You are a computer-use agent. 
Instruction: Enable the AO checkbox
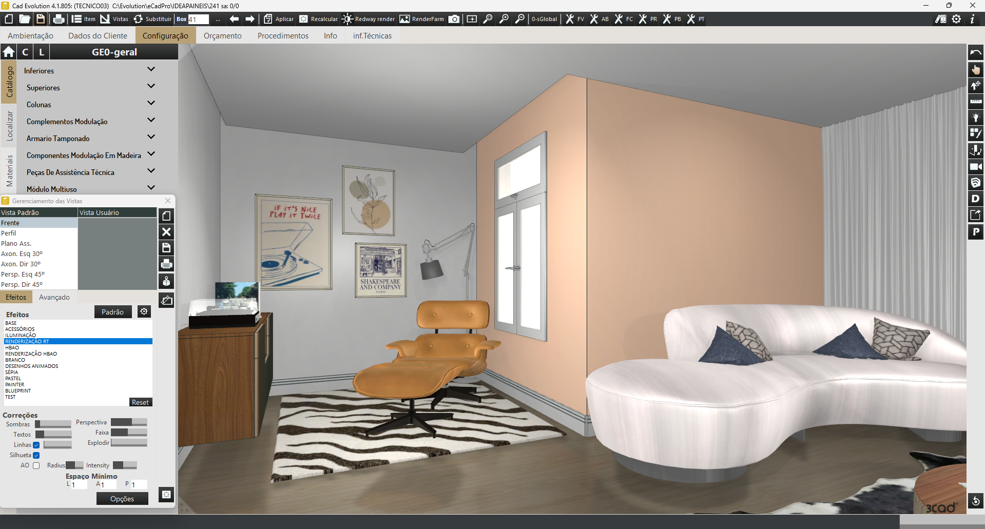pyautogui.click(x=36, y=465)
